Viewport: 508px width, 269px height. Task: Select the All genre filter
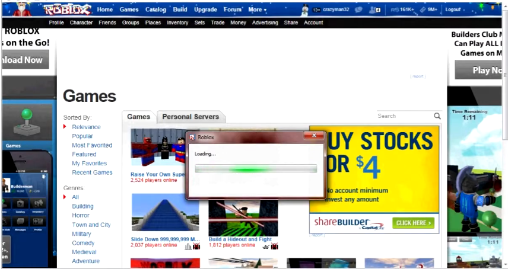click(x=75, y=197)
